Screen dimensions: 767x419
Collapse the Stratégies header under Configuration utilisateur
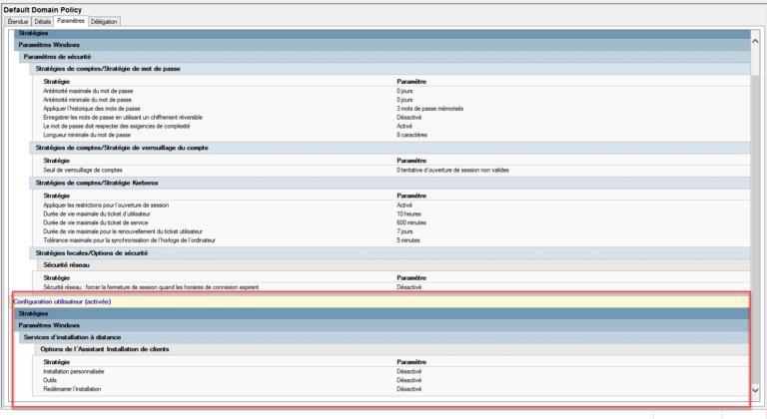pyautogui.click(x=382, y=313)
